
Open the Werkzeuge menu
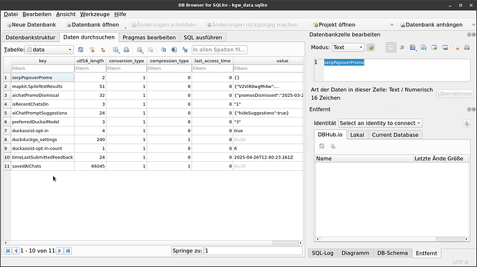pos(95,15)
